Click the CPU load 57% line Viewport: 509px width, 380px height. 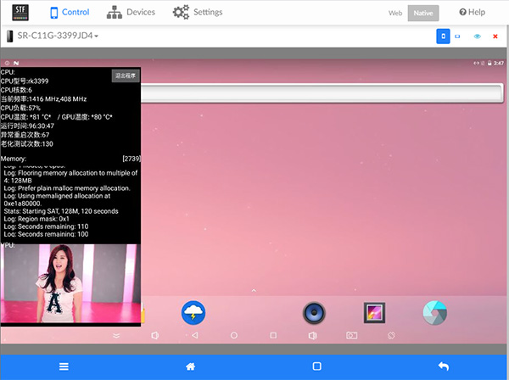click(20, 108)
